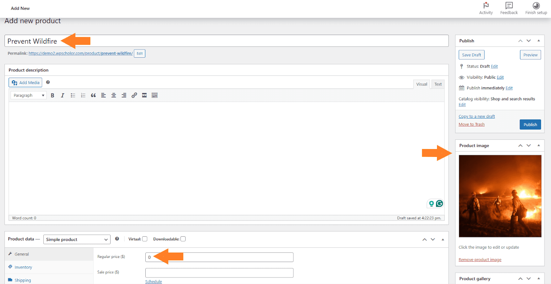Click help icon next to product type
Image resolution: width=551 pixels, height=284 pixels.
point(117,239)
